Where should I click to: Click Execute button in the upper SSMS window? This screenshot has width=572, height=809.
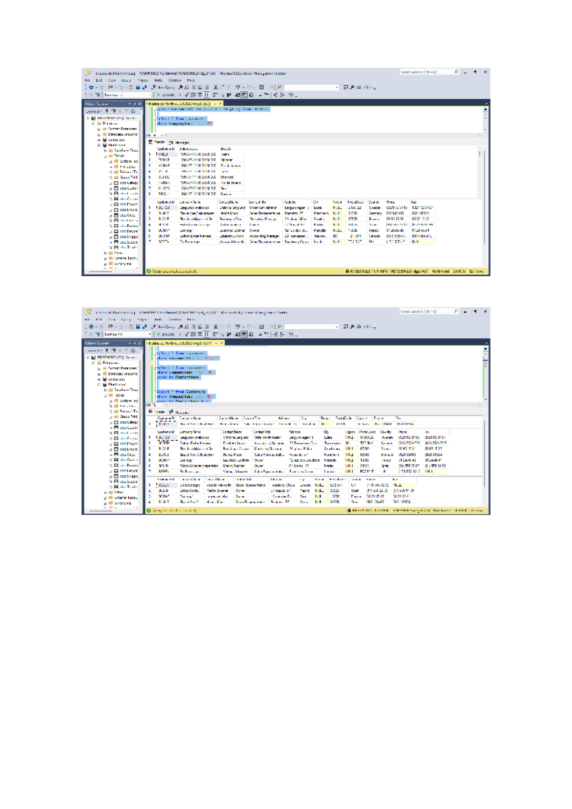(x=166, y=95)
